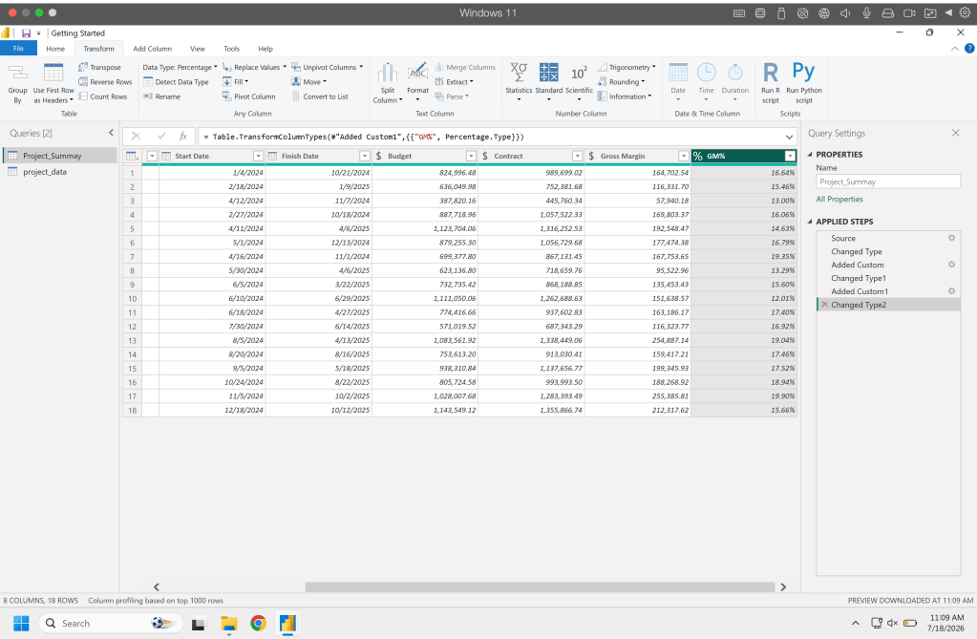977x639 pixels.
Task: Open settings gear for Source step
Action: coord(951,238)
